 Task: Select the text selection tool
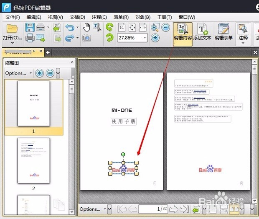tap(97, 27)
